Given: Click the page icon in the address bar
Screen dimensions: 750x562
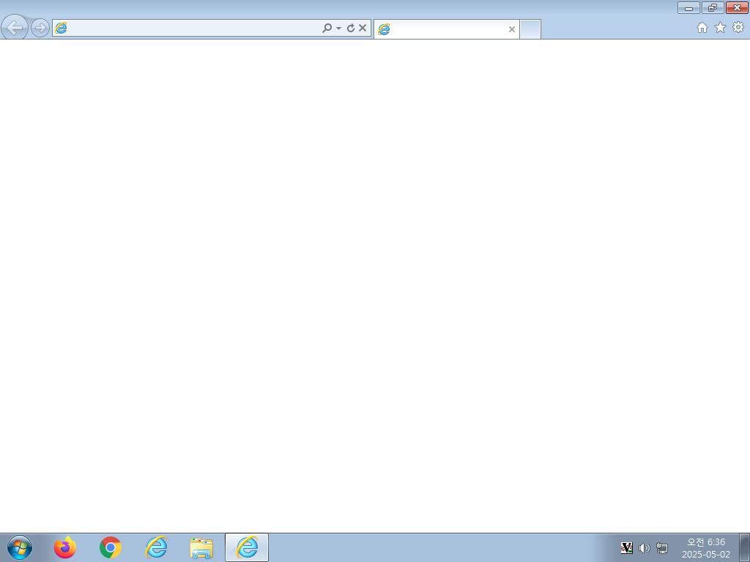Looking at the screenshot, I should click(x=61, y=28).
